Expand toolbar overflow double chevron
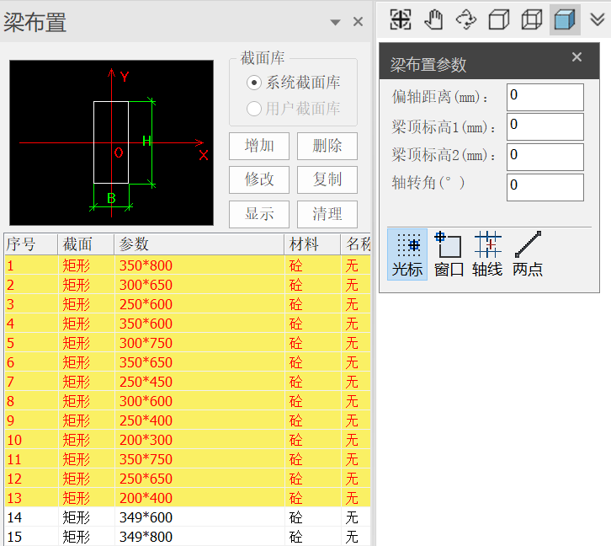 pyautogui.click(x=598, y=19)
